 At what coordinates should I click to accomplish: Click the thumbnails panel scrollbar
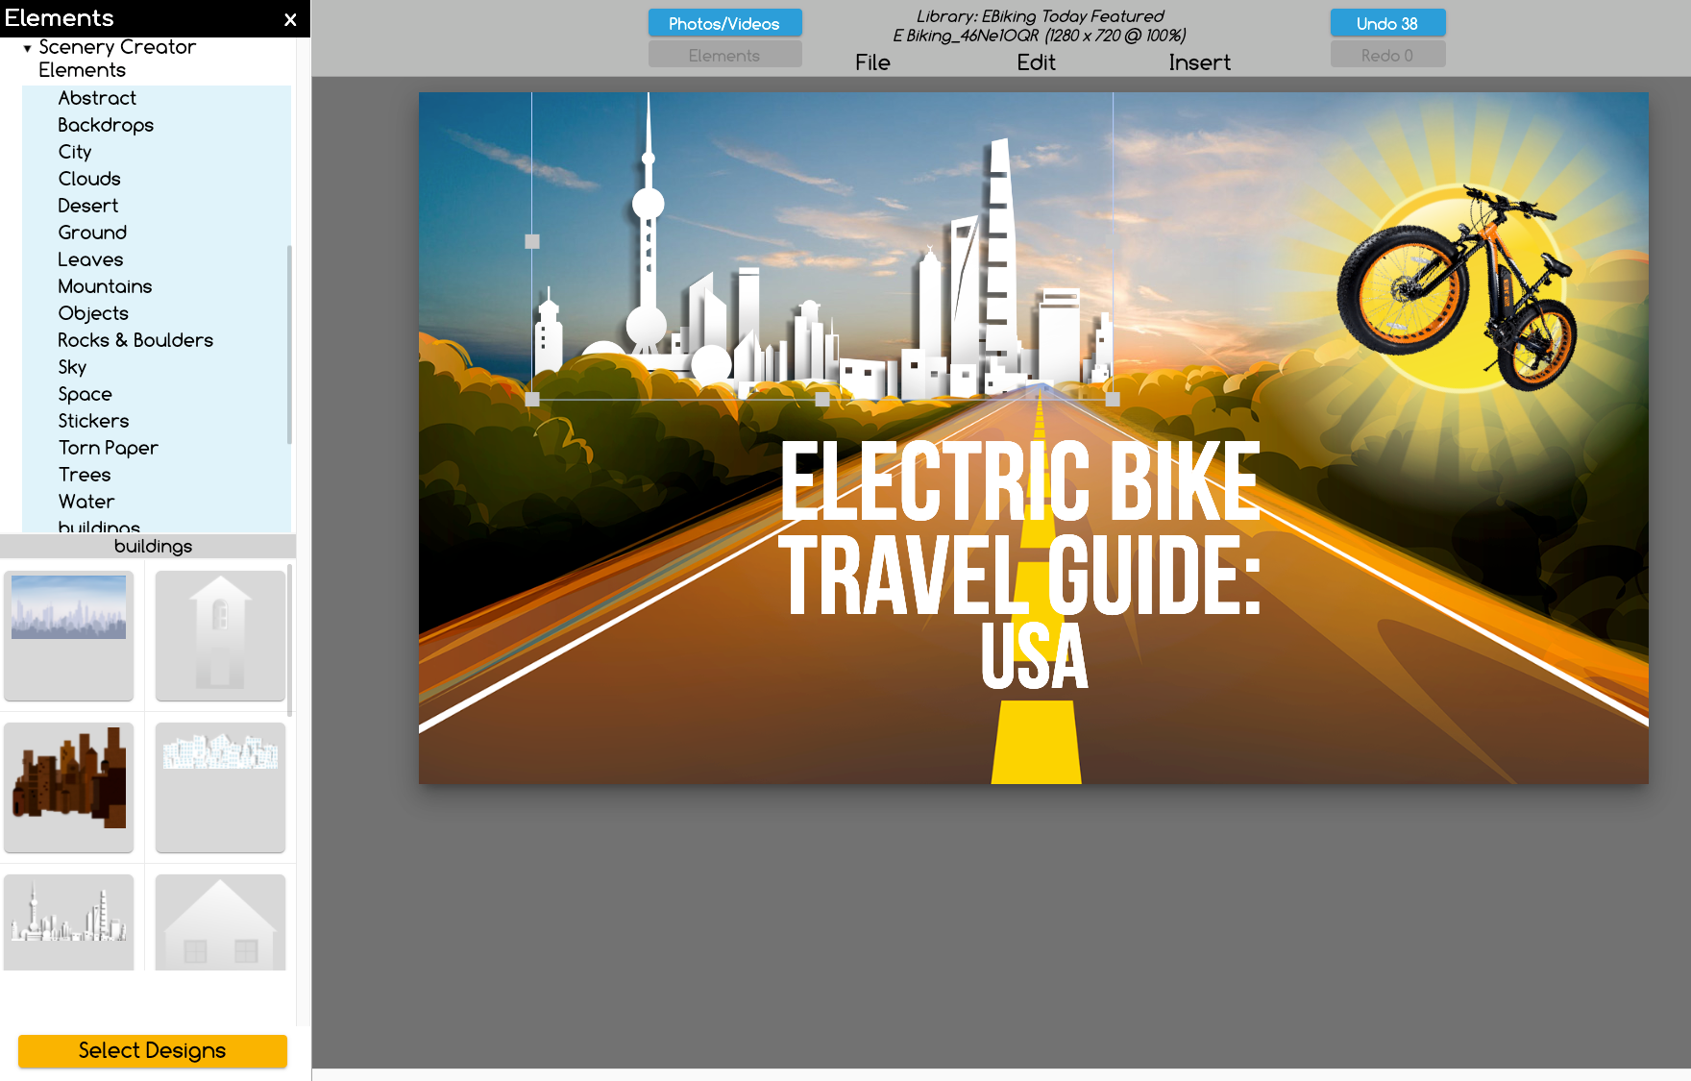[x=290, y=639]
